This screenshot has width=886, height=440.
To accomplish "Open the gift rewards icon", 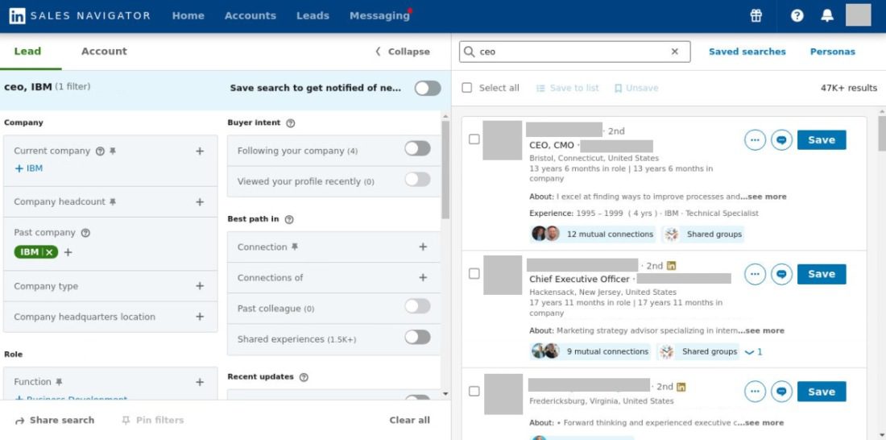I will (756, 16).
